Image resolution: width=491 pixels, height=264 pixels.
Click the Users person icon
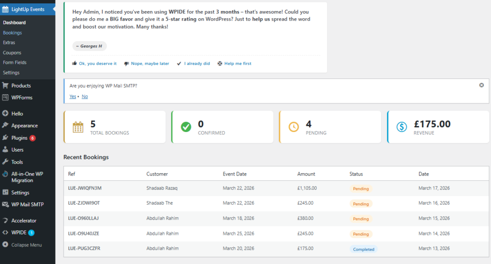pyautogui.click(x=5, y=149)
